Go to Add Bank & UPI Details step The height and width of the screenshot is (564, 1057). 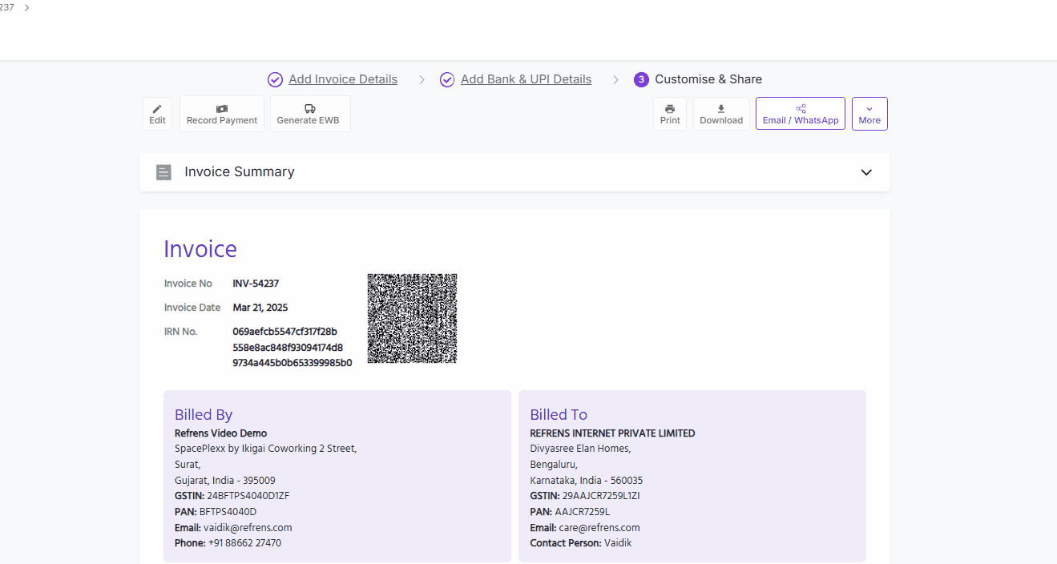coord(526,79)
